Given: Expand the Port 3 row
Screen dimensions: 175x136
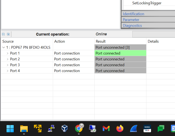Looking at the screenshot, I should point(7,65).
